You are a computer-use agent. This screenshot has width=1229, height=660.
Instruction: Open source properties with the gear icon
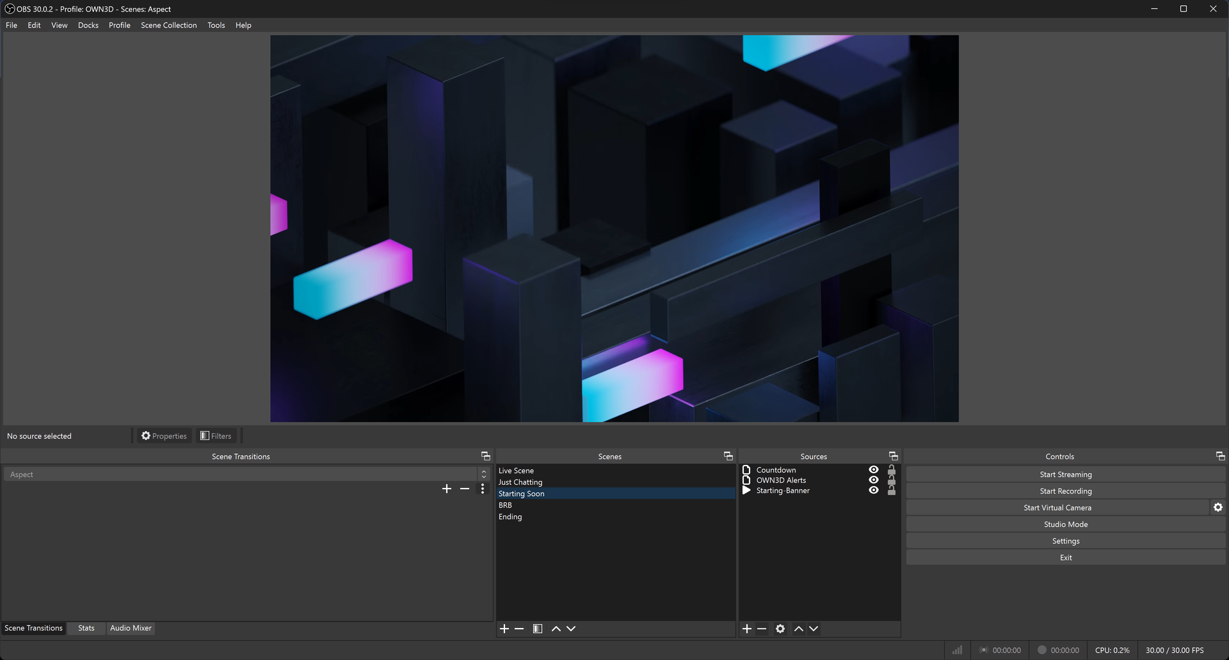tap(780, 629)
